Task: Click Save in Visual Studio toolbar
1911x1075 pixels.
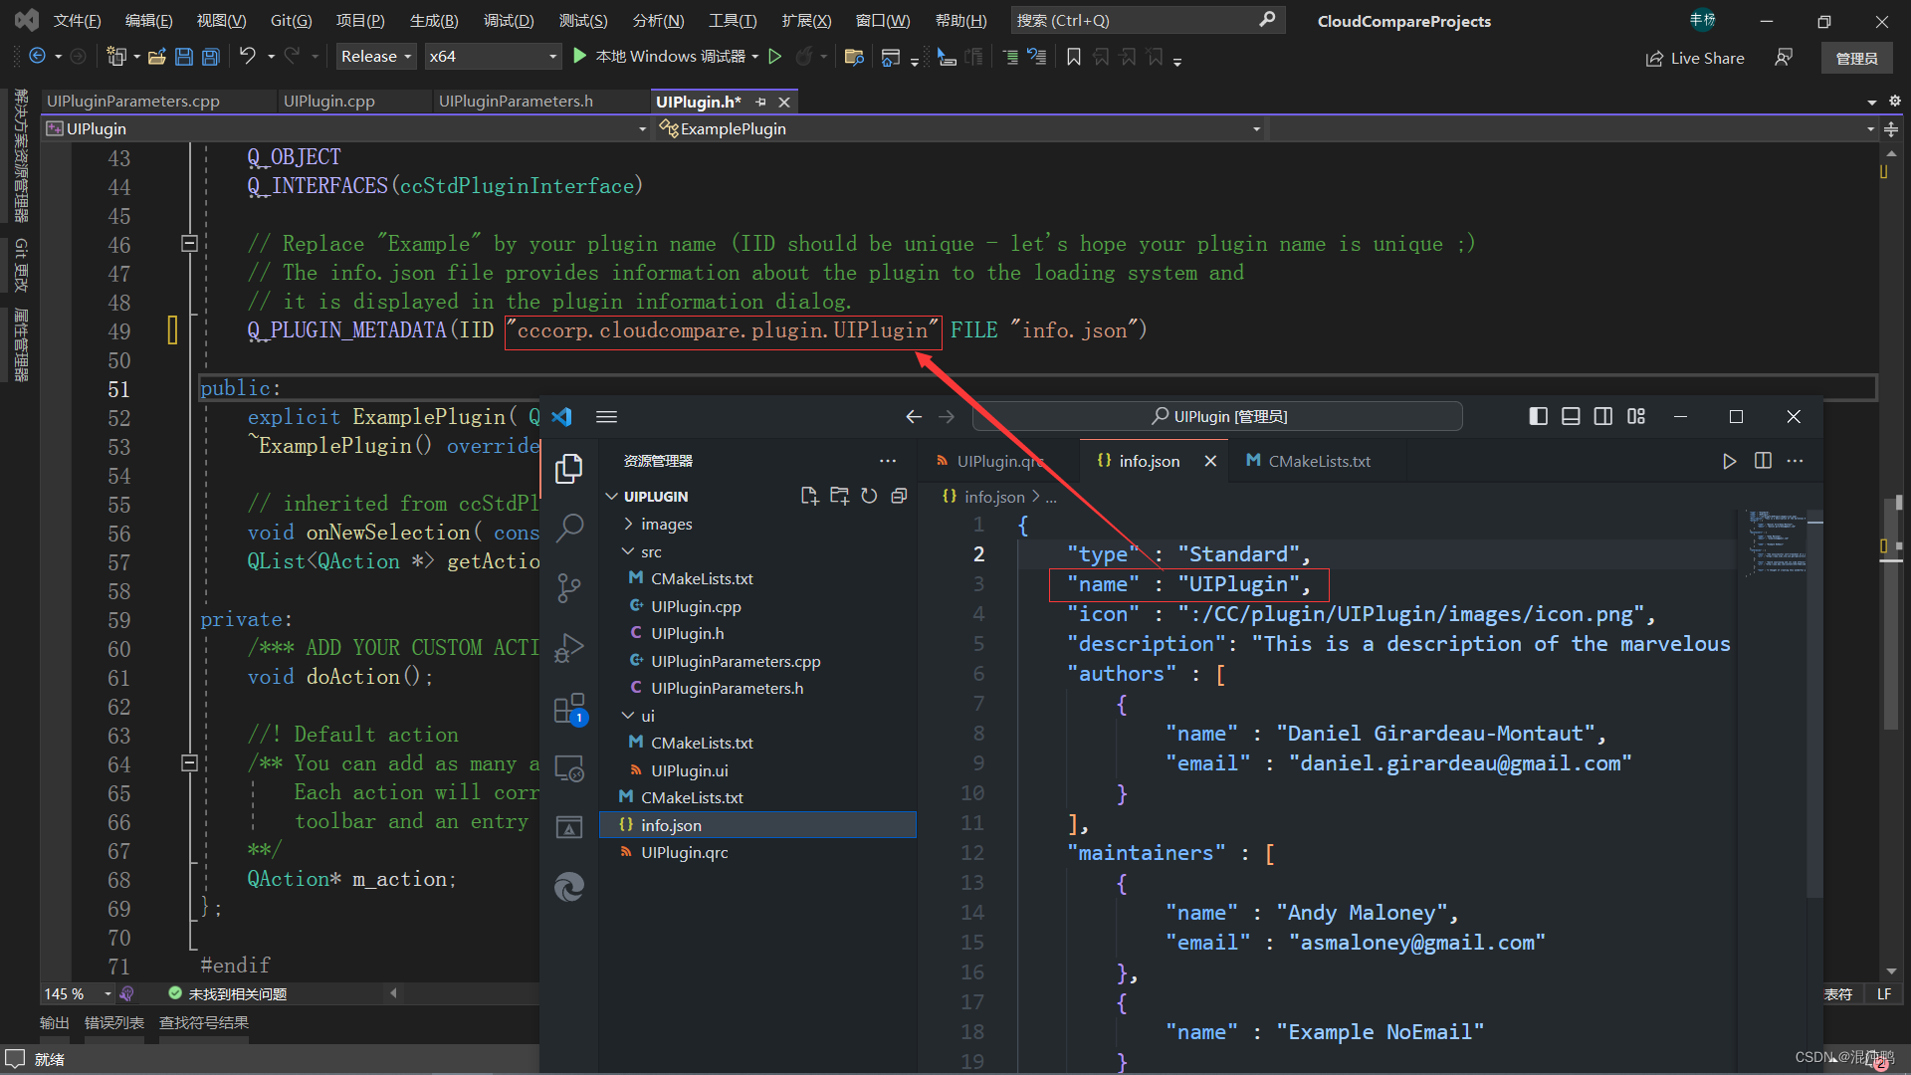Action: click(183, 57)
